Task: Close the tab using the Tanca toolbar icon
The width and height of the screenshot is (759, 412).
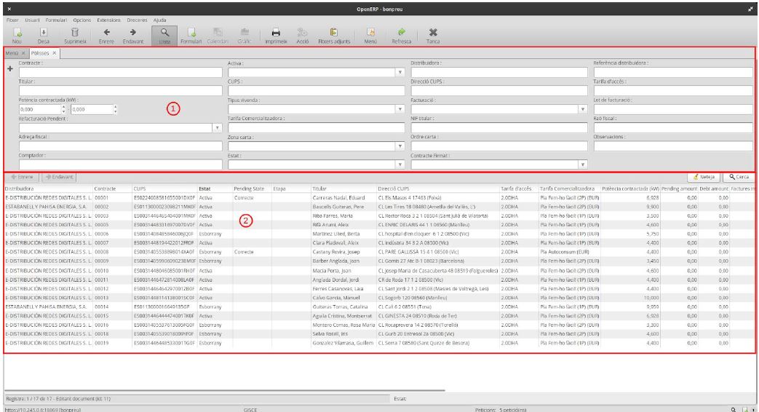Action: (x=433, y=33)
